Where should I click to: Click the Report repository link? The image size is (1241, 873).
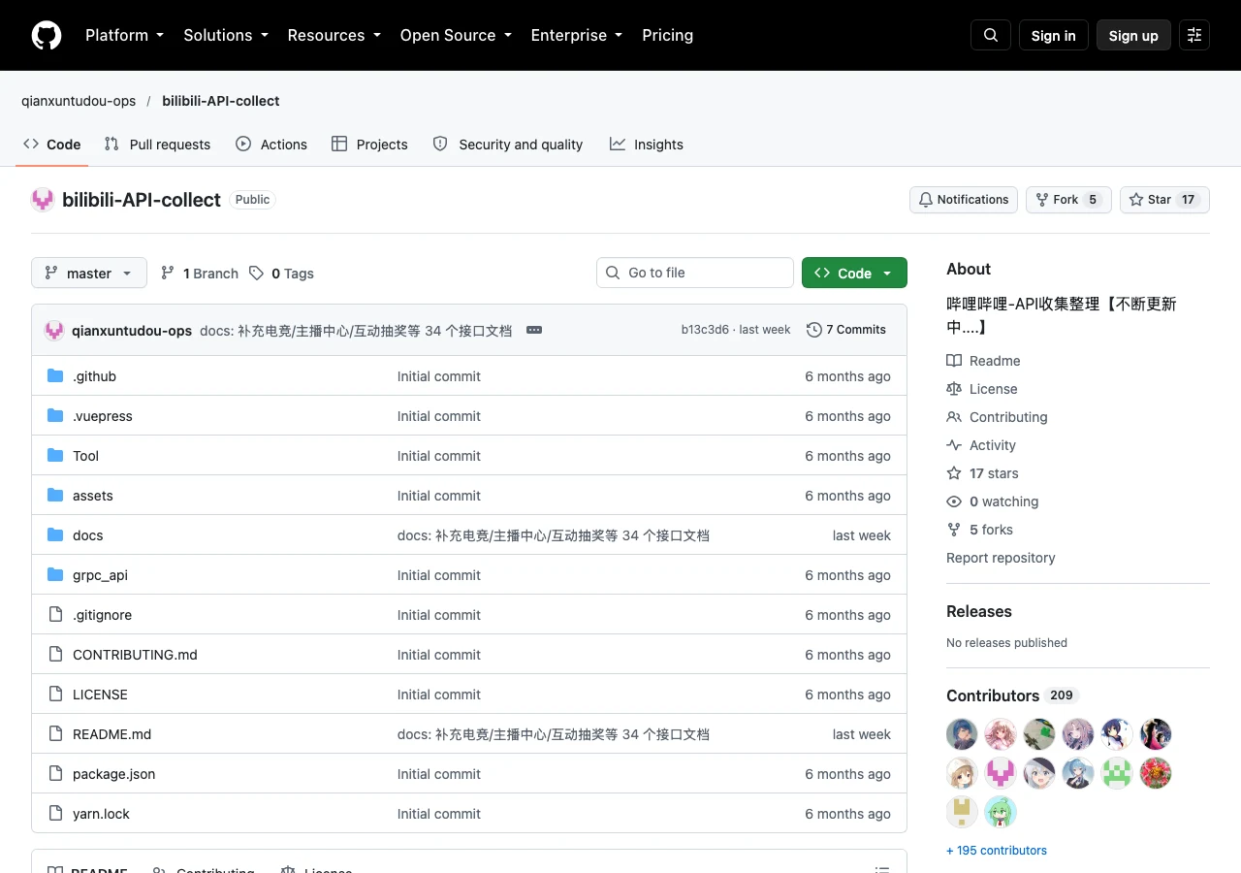1001,558
